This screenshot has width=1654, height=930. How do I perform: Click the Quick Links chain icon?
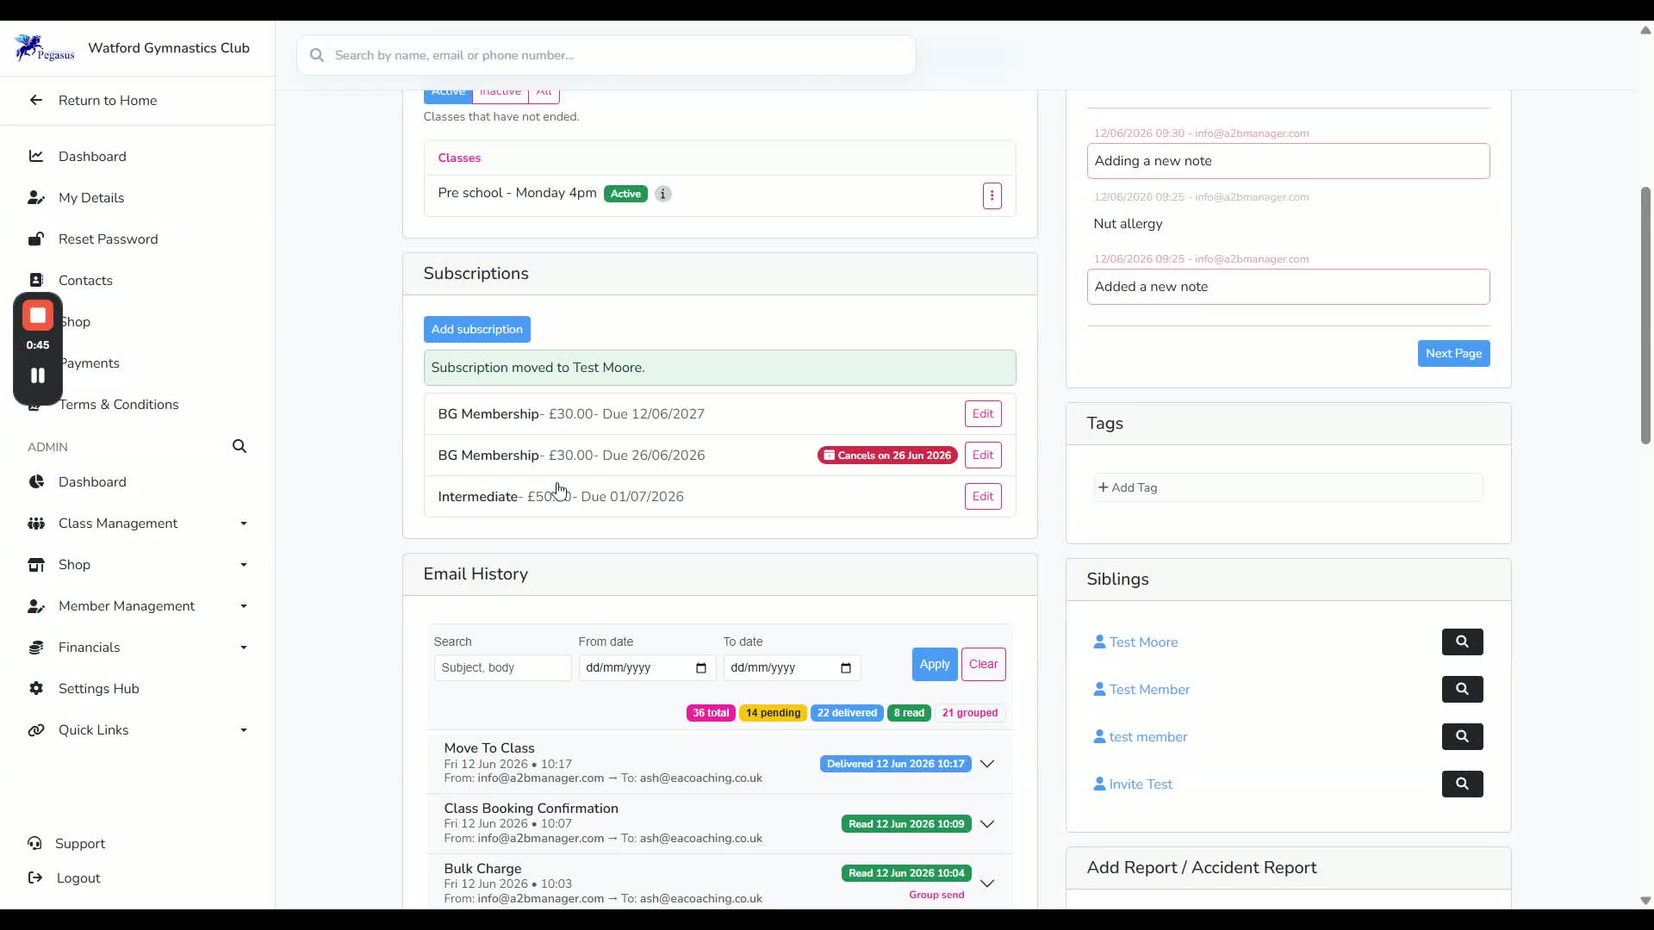(x=36, y=729)
